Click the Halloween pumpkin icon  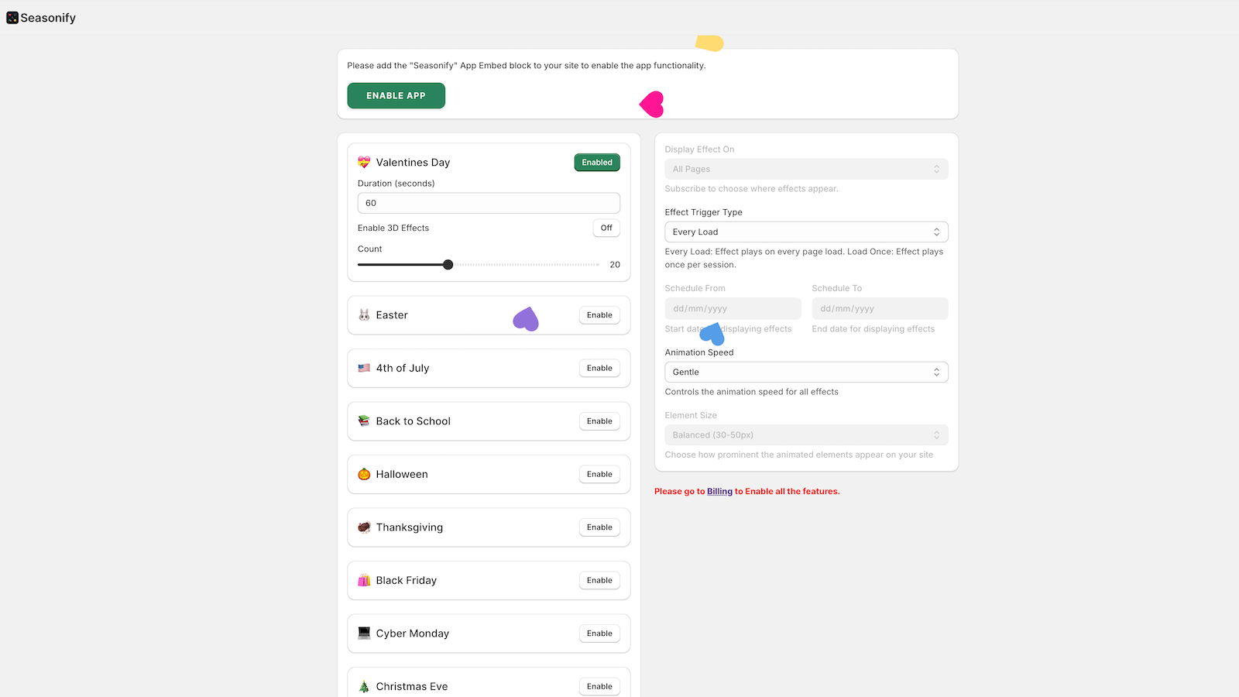pos(363,474)
